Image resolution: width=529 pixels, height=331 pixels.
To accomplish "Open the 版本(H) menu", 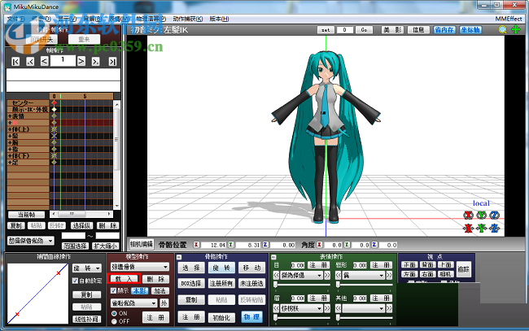I will (219, 19).
